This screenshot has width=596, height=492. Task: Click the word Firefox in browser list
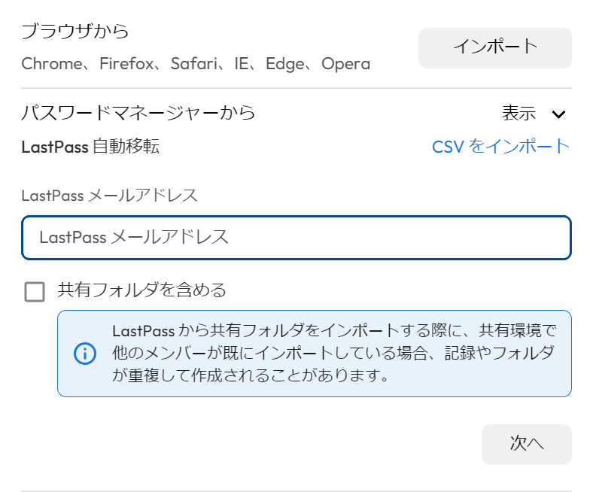point(126,64)
